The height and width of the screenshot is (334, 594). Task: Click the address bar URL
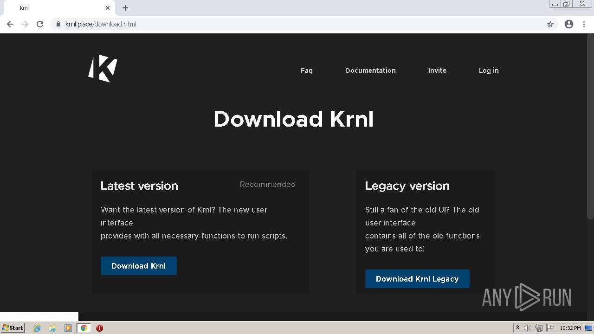(x=101, y=24)
